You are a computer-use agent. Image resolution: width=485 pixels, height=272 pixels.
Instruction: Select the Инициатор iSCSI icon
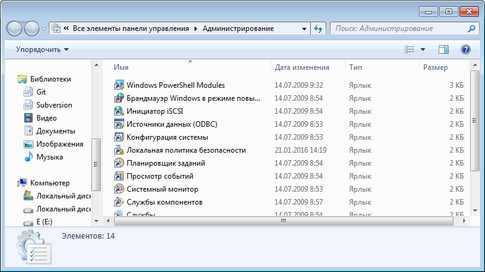(x=119, y=111)
